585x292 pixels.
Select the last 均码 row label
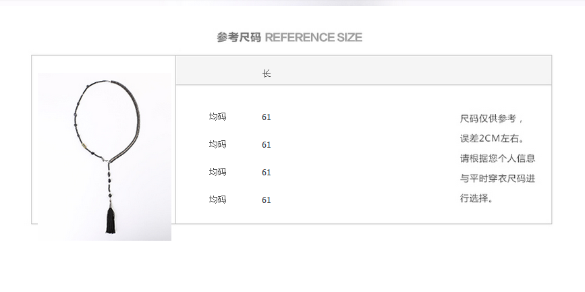217,200
